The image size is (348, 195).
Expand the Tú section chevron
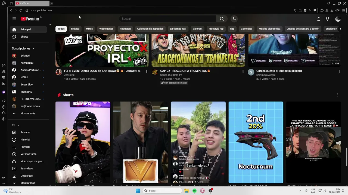coord(18,125)
